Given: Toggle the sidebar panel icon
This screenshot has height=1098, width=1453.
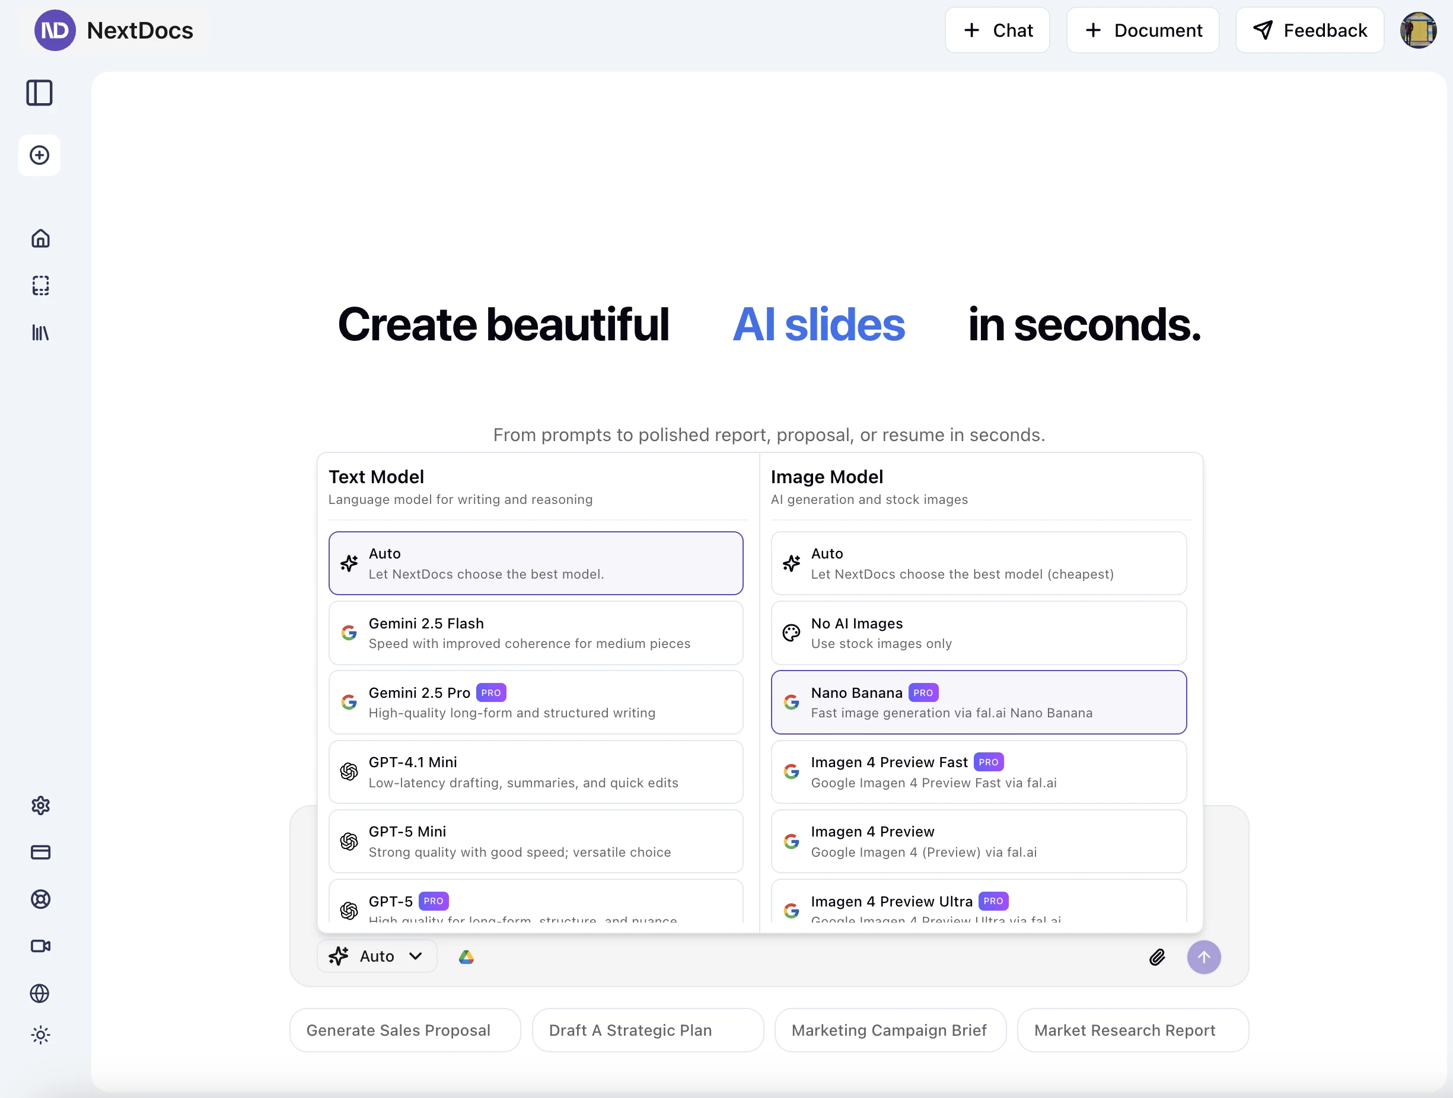Looking at the screenshot, I should pyautogui.click(x=39, y=92).
